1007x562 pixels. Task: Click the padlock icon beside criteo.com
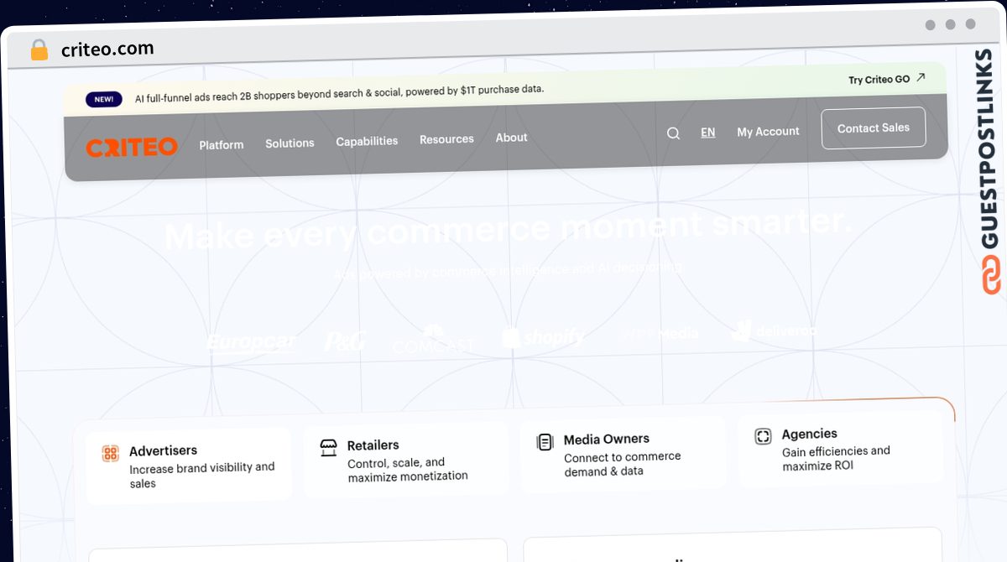39,50
